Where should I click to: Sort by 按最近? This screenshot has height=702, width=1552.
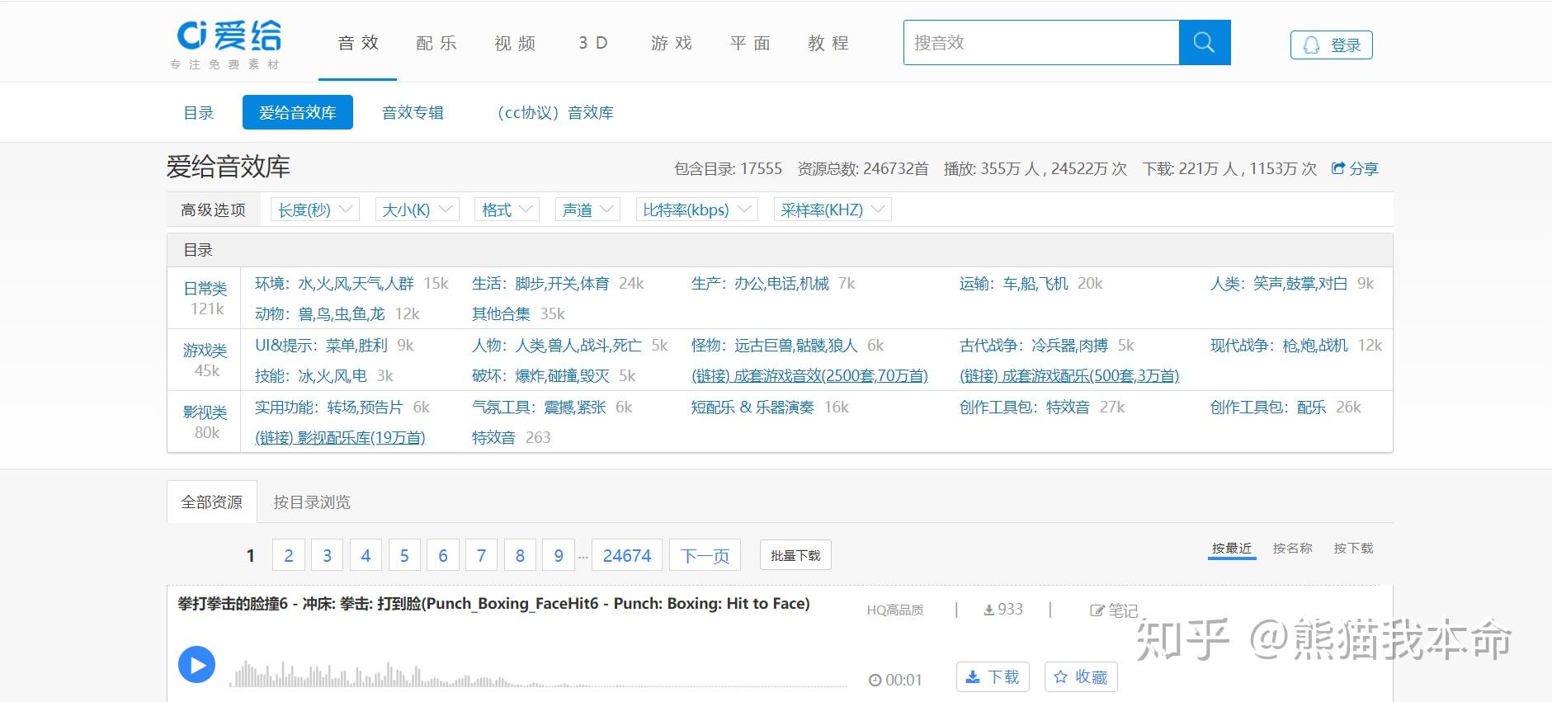(x=1232, y=549)
